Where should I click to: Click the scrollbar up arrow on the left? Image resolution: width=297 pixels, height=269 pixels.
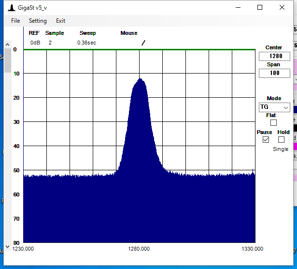pyautogui.click(x=7, y=44)
